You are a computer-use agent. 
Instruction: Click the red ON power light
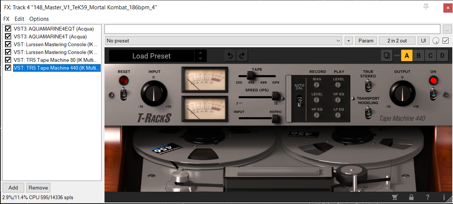(x=433, y=80)
